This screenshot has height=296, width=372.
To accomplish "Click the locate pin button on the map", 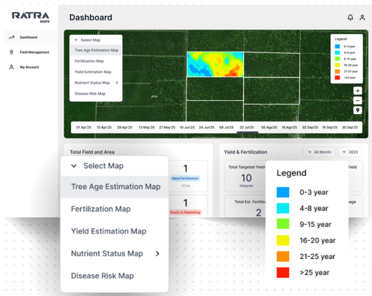I will click(357, 111).
